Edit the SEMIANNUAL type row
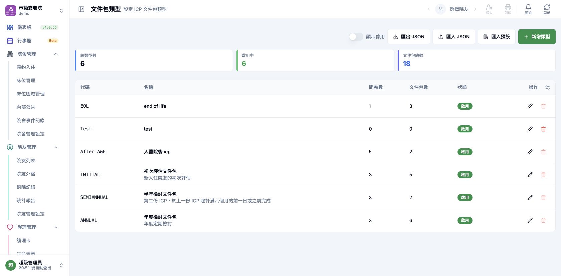The height and width of the screenshot is (276, 561). [x=530, y=197]
